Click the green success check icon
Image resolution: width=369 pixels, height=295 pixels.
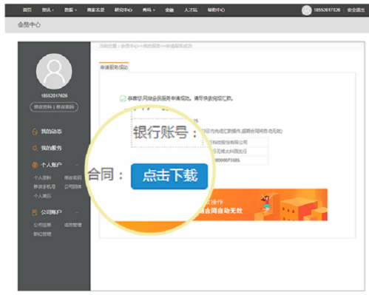point(123,98)
